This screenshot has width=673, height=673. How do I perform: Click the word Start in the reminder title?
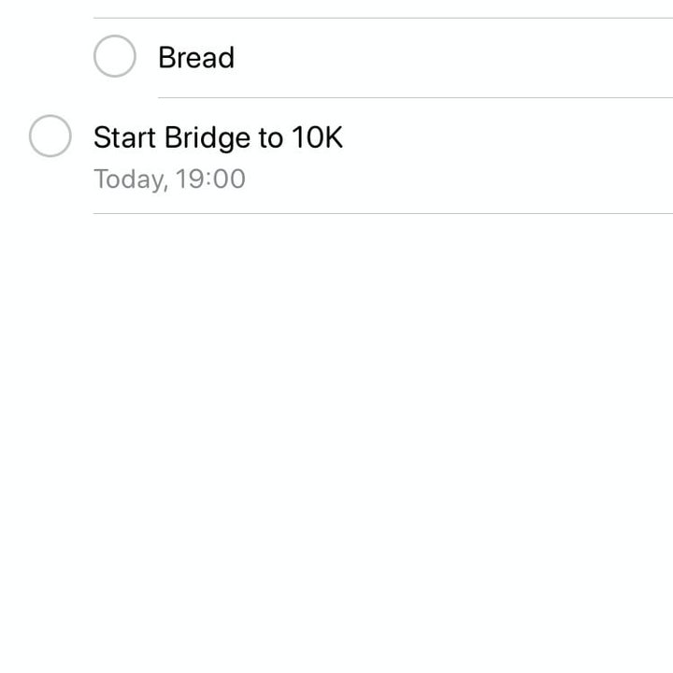pyautogui.click(x=124, y=138)
